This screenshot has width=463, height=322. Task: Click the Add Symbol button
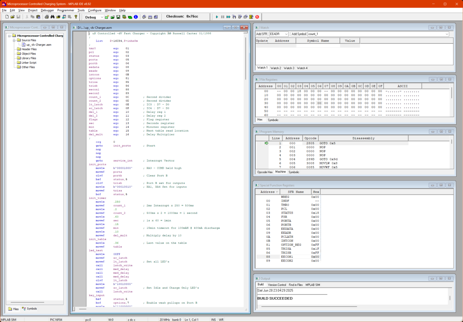(299, 34)
